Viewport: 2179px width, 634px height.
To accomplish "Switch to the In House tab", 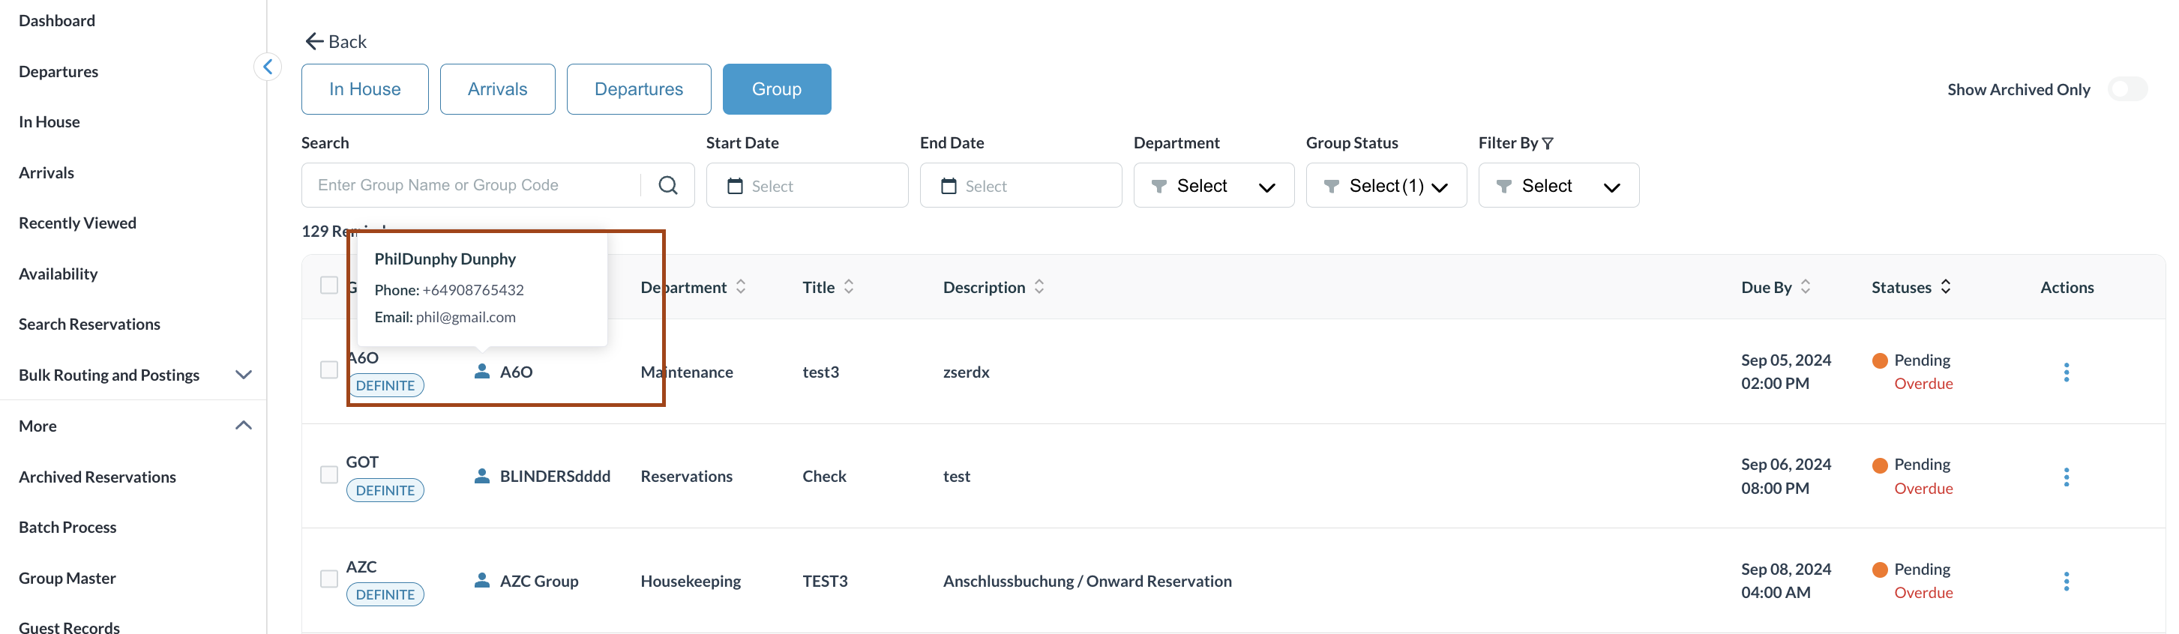I will coord(364,90).
